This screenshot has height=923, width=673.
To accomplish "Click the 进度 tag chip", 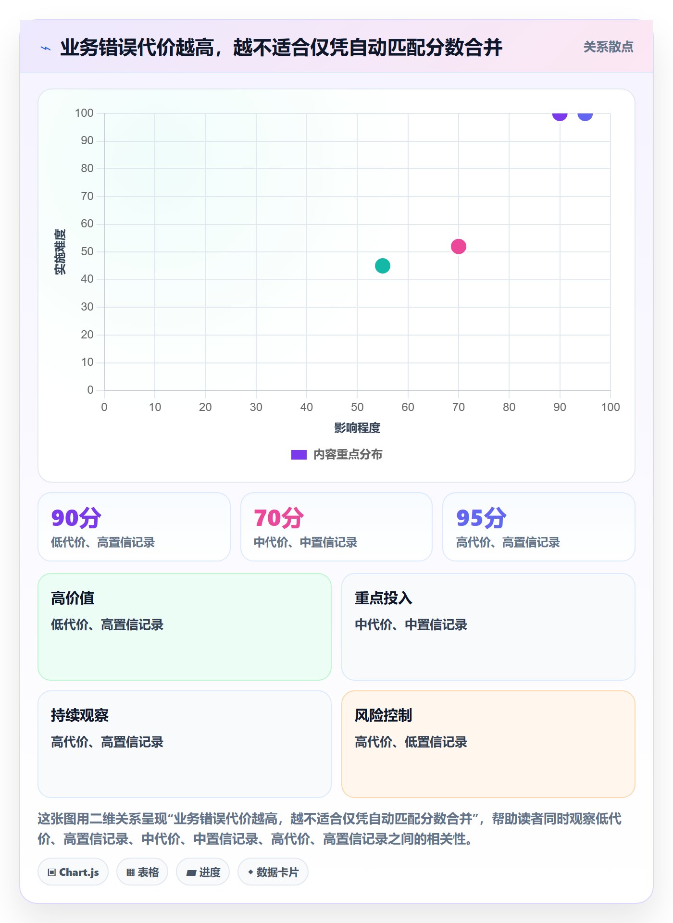I will tap(203, 872).
